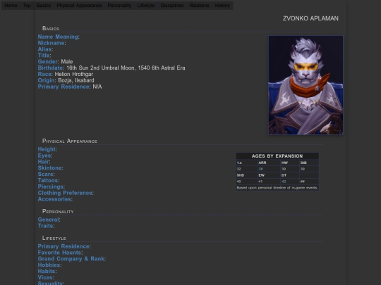Select Basics in the navigation bar
The height and width of the screenshot is (285, 381).
tap(44, 6)
